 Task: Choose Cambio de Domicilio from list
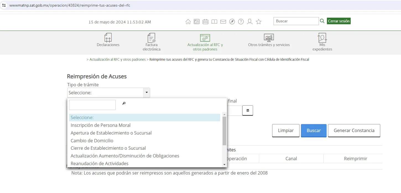(92, 141)
